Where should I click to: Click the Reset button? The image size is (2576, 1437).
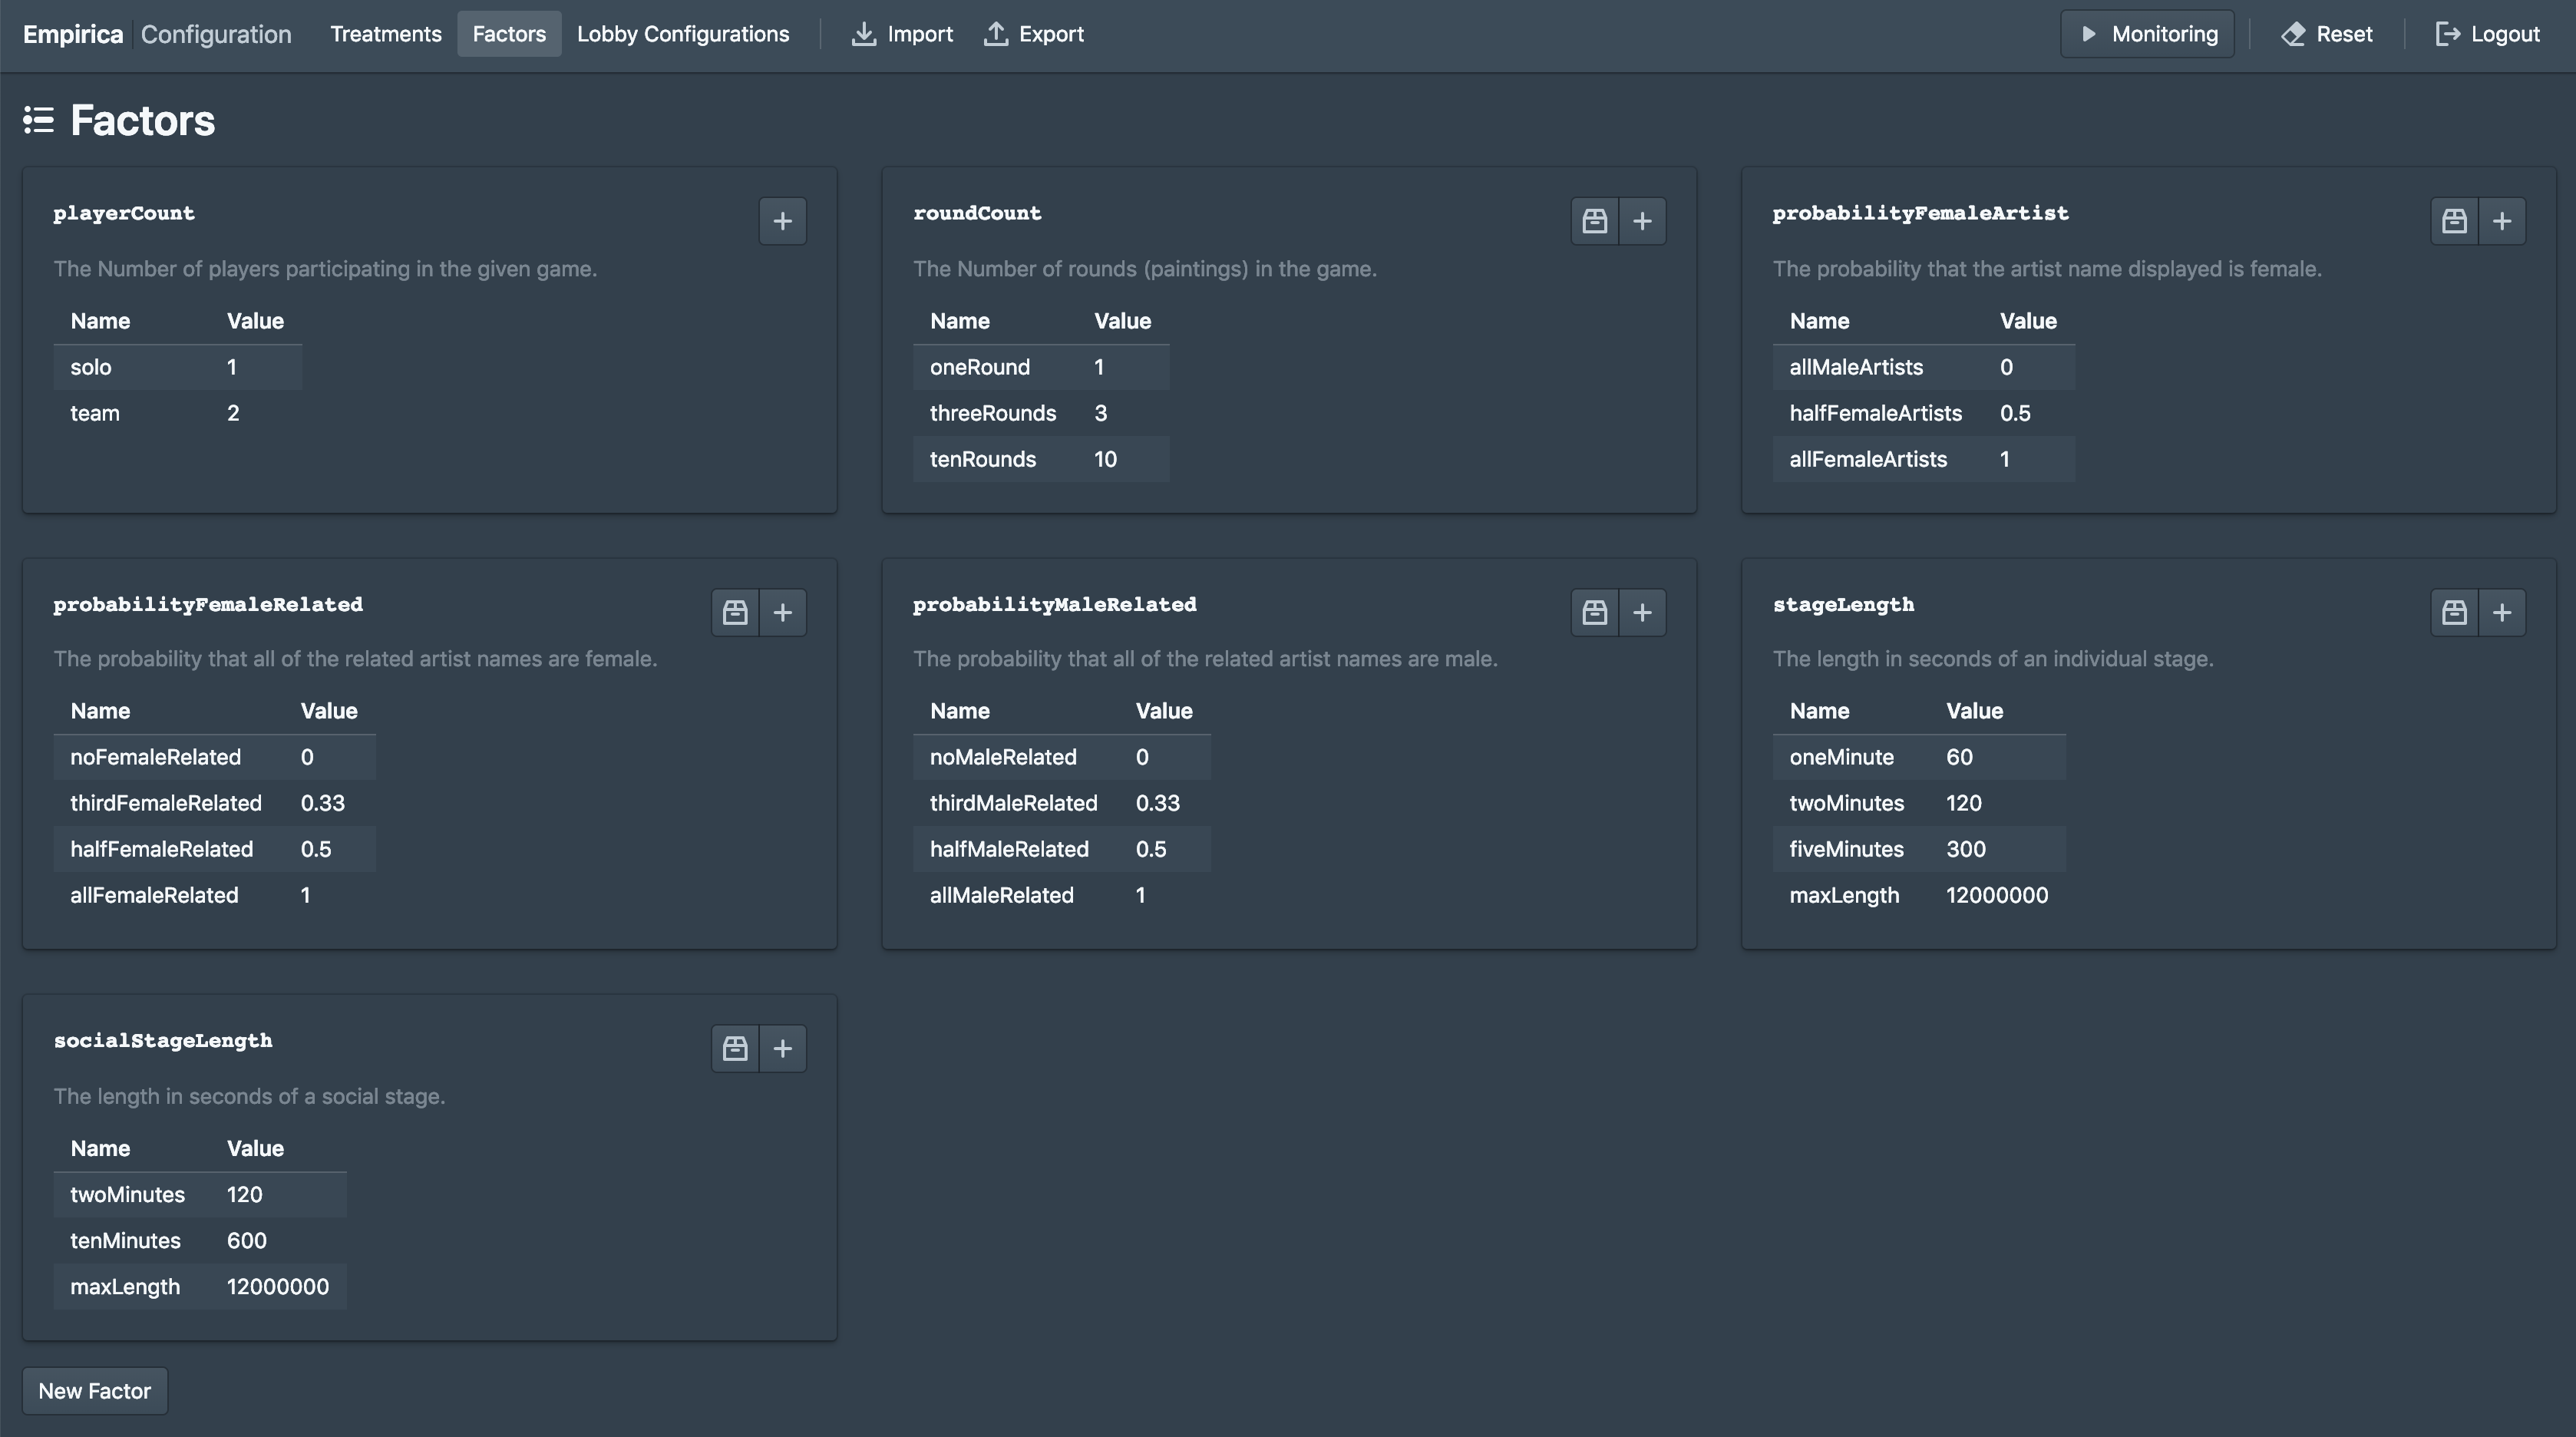[2327, 34]
